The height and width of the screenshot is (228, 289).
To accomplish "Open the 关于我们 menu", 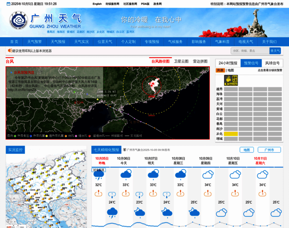I will tap(269, 42).
